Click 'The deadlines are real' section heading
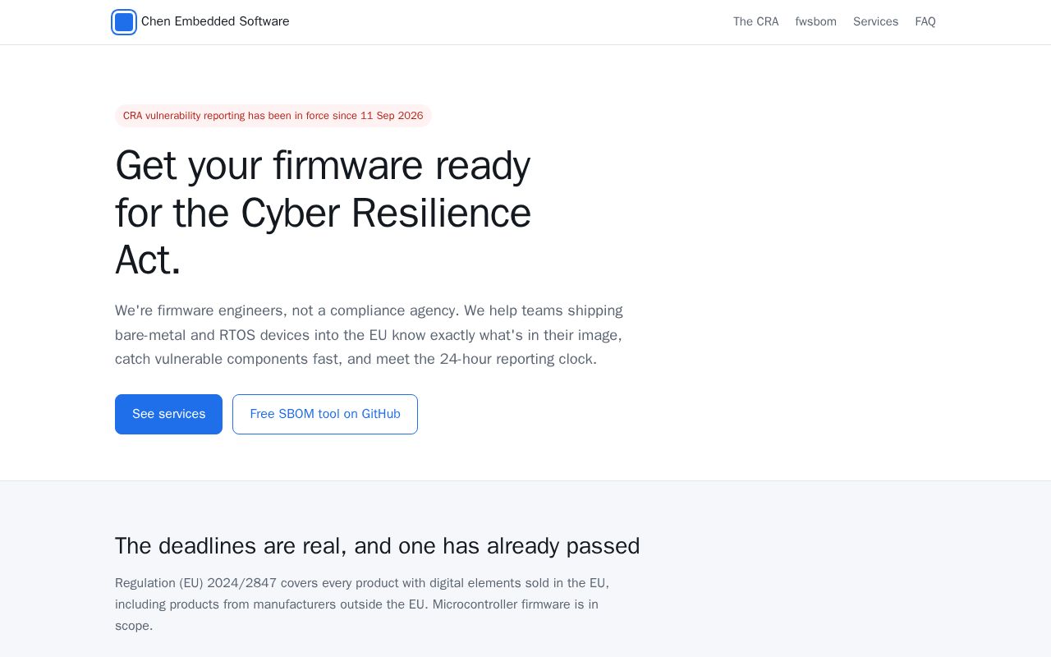Viewport: 1051px width, 657px height. pyautogui.click(x=377, y=546)
